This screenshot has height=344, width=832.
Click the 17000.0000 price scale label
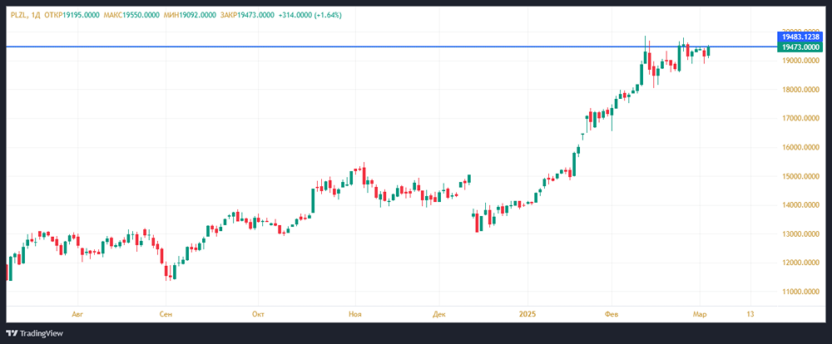[797, 119]
